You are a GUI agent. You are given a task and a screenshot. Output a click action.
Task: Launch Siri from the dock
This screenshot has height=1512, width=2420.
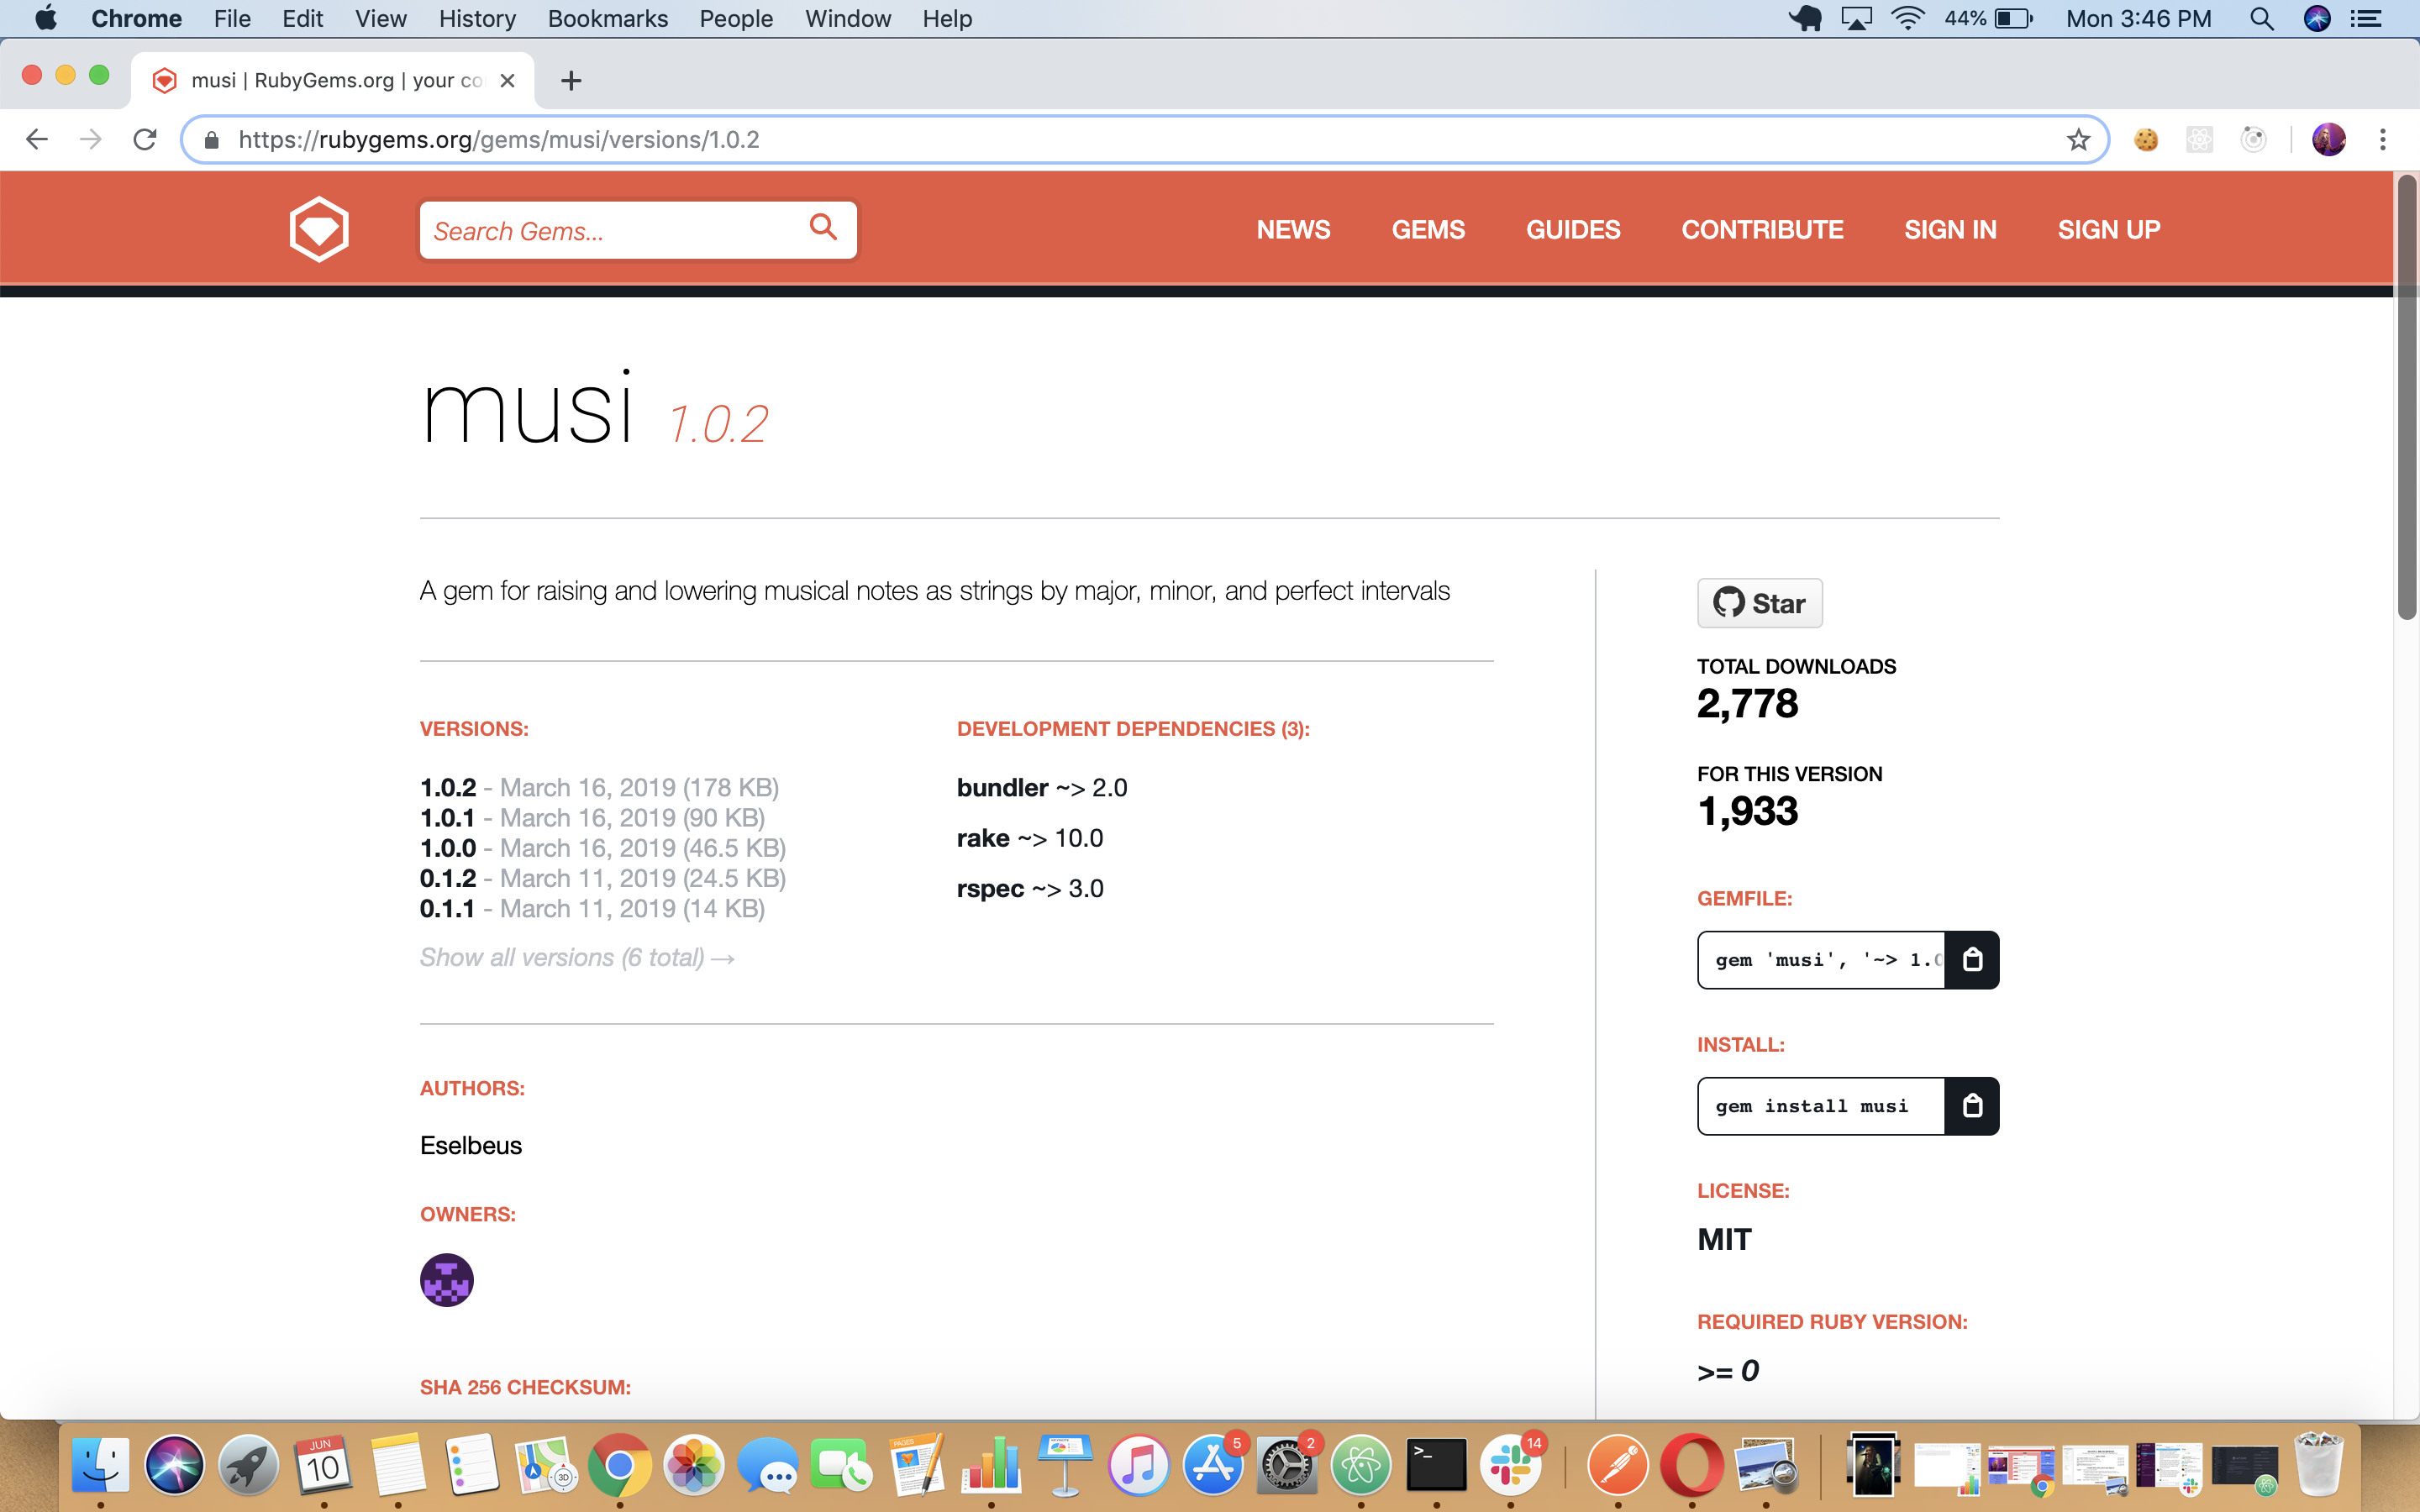point(175,1466)
